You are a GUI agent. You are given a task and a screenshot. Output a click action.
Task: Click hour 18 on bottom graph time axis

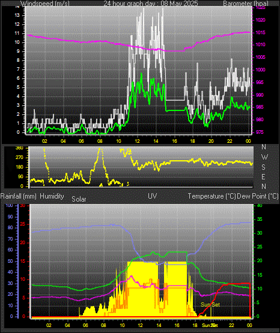(195, 325)
